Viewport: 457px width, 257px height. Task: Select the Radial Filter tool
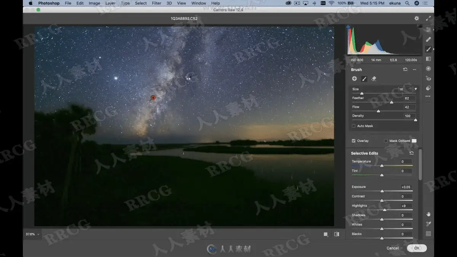(428, 69)
